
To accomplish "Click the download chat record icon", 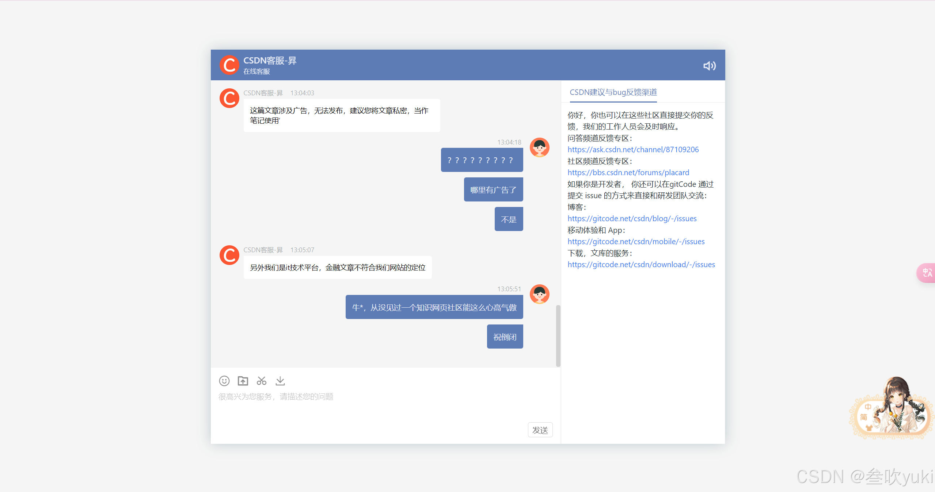I will coord(280,381).
